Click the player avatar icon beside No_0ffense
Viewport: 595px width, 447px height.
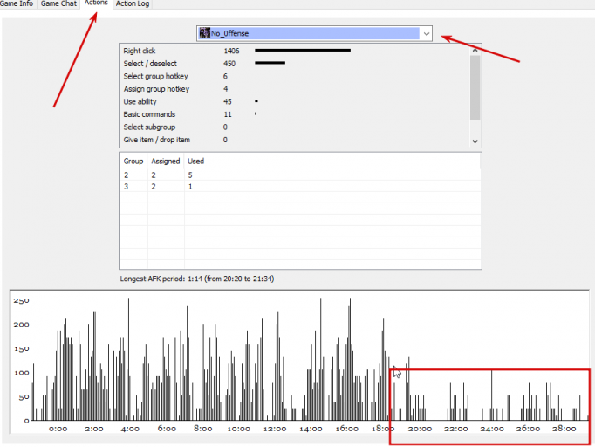tap(205, 33)
